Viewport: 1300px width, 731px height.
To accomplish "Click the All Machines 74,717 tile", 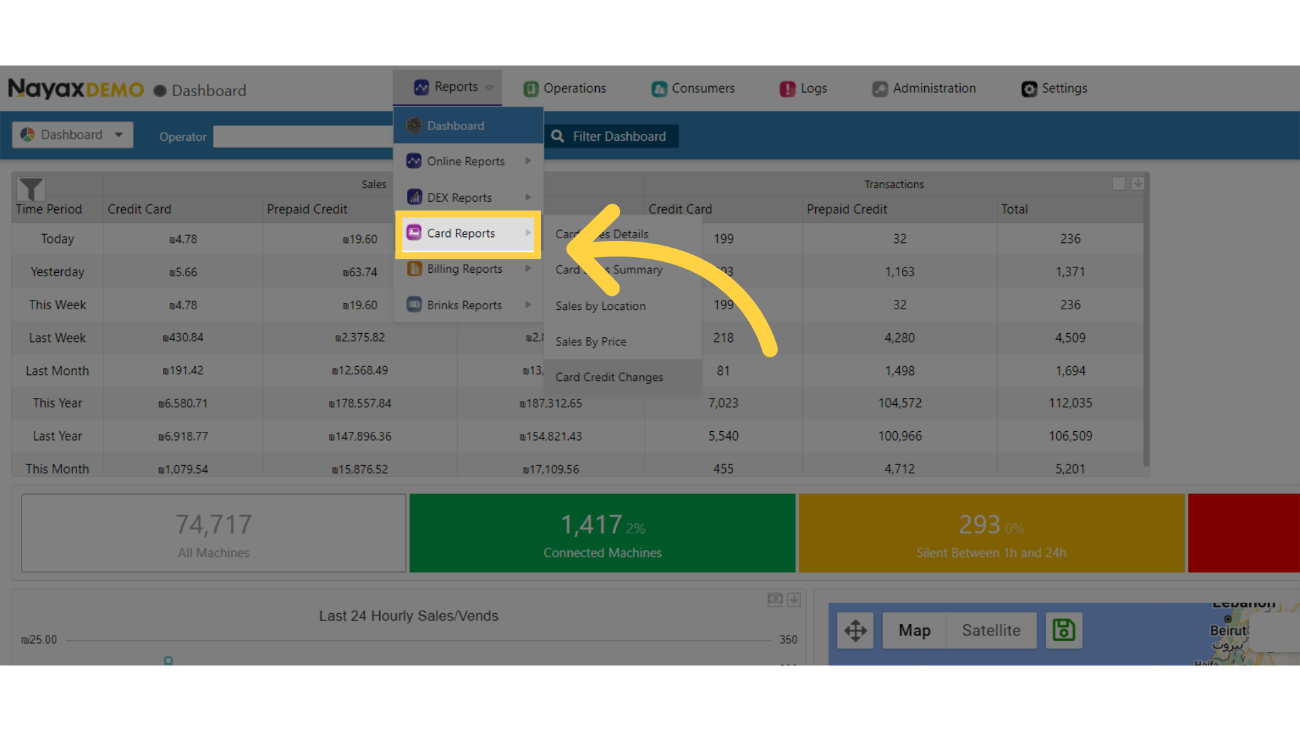I will tap(213, 533).
